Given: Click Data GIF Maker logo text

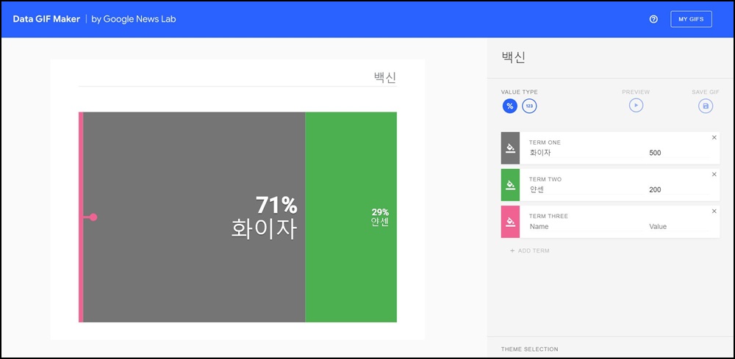Looking at the screenshot, I should click(46, 19).
